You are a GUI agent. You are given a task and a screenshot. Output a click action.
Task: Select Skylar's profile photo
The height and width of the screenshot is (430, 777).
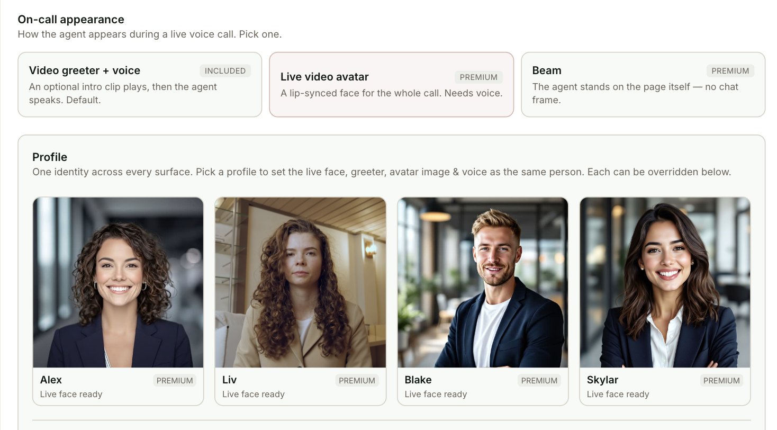coord(665,282)
